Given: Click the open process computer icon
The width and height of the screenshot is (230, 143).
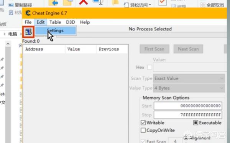Looking at the screenshot, I should pos(28,32).
